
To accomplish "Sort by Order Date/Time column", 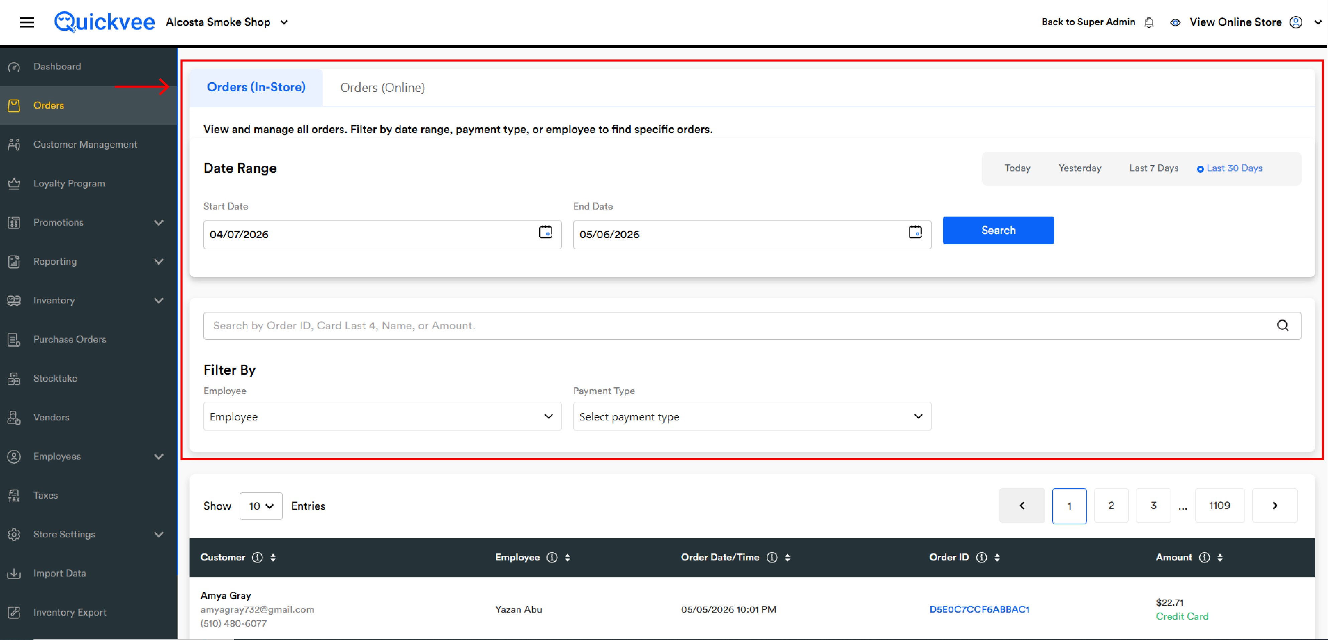I will [787, 557].
